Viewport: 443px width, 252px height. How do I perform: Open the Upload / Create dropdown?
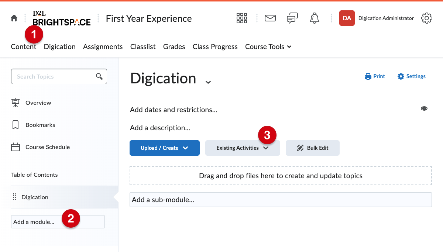pyautogui.click(x=165, y=148)
